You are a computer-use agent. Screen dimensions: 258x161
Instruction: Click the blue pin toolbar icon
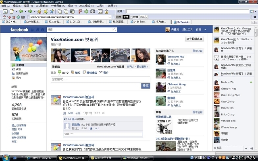52,12
